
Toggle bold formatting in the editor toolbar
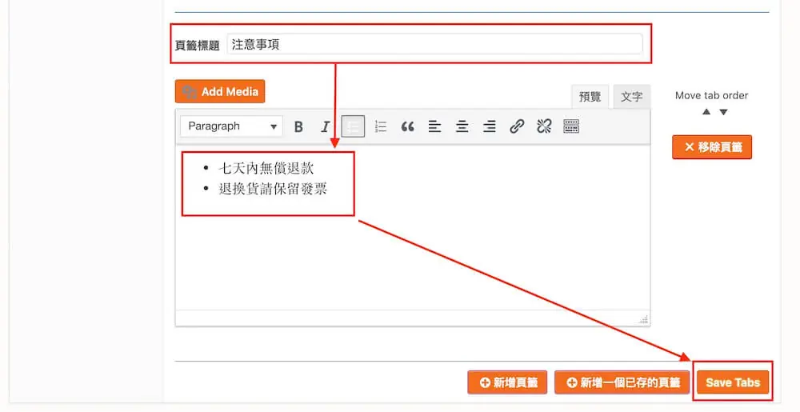click(x=298, y=126)
